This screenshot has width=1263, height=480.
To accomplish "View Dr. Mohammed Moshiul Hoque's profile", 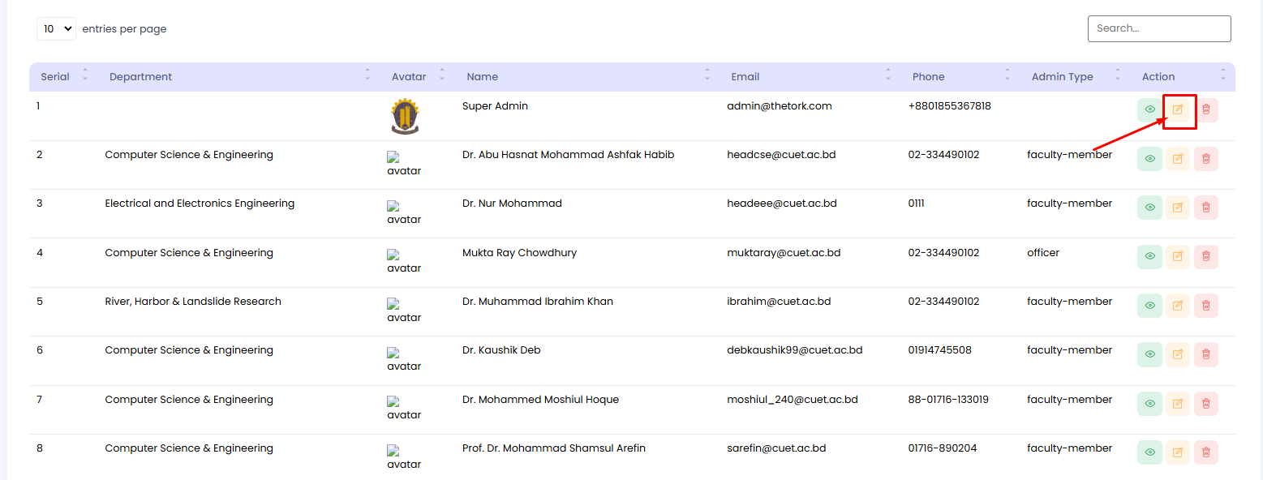I will click(x=1149, y=403).
